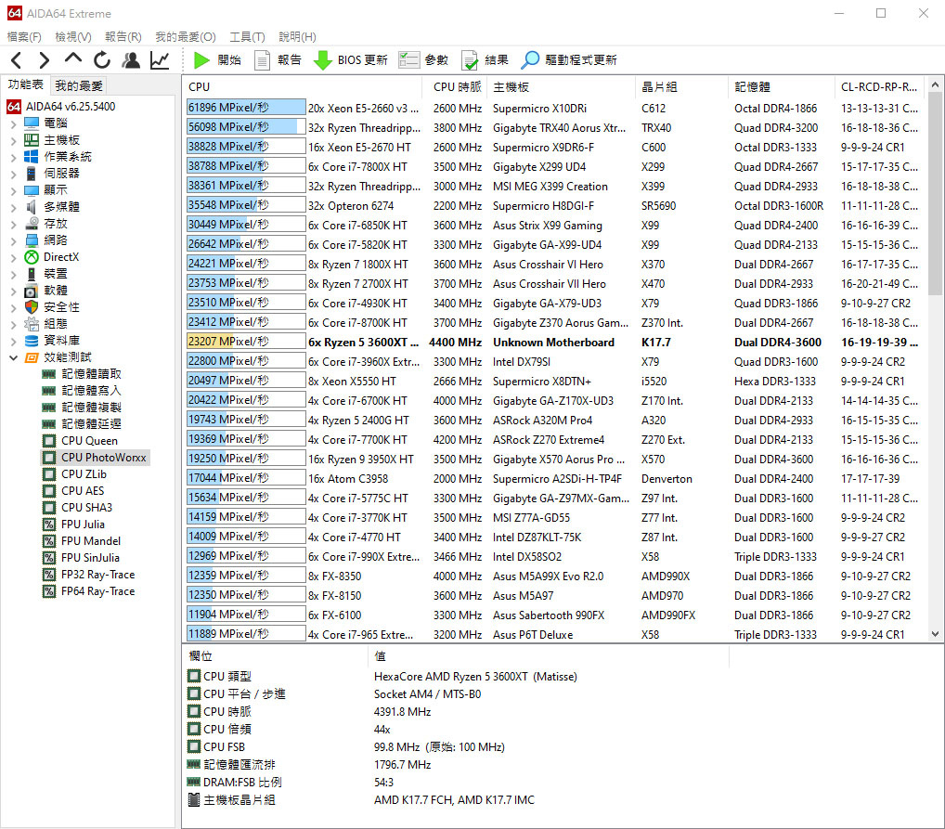The height and width of the screenshot is (829, 945).
Task: Open 結果 results toolbar button
Action: 485,60
